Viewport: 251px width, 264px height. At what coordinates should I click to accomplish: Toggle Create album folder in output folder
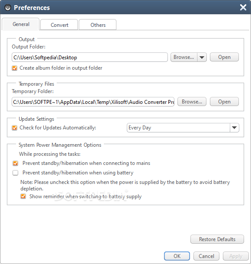[x=14, y=68]
